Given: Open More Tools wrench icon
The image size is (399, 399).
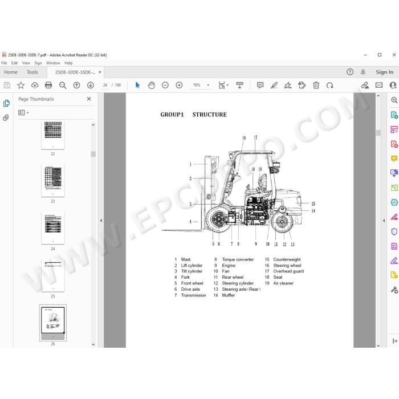Looking at the screenshot, I should point(394,290).
